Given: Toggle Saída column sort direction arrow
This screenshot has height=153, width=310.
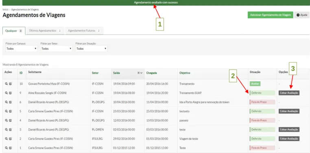Looking at the screenshot, I should click(x=141, y=73).
